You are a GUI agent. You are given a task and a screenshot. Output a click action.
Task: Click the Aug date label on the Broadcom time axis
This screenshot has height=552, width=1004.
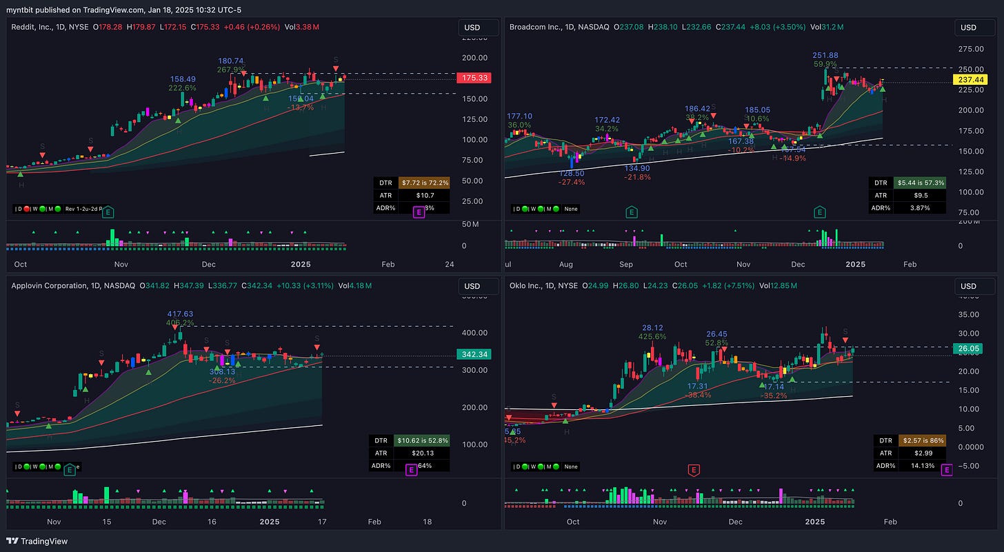(x=566, y=265)
